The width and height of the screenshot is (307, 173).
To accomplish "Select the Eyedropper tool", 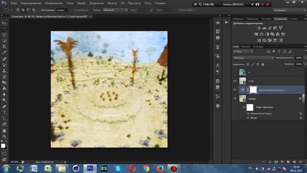I will (x=4, y=52).
